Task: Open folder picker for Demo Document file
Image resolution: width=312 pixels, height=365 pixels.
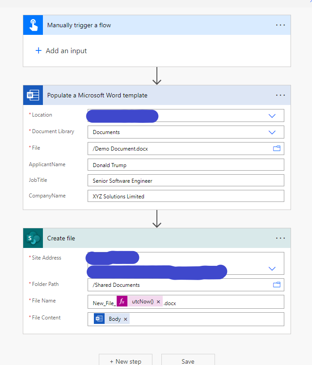Action: [276, 149]
